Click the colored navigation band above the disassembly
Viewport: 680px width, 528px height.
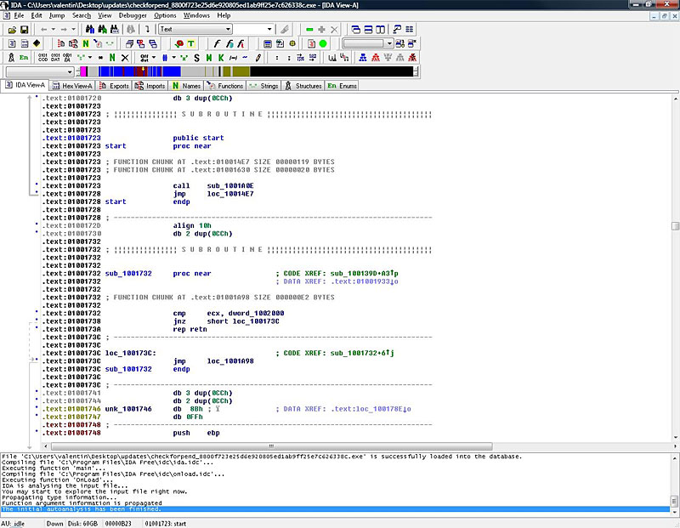pyautogui.click(x=255, y=71)
